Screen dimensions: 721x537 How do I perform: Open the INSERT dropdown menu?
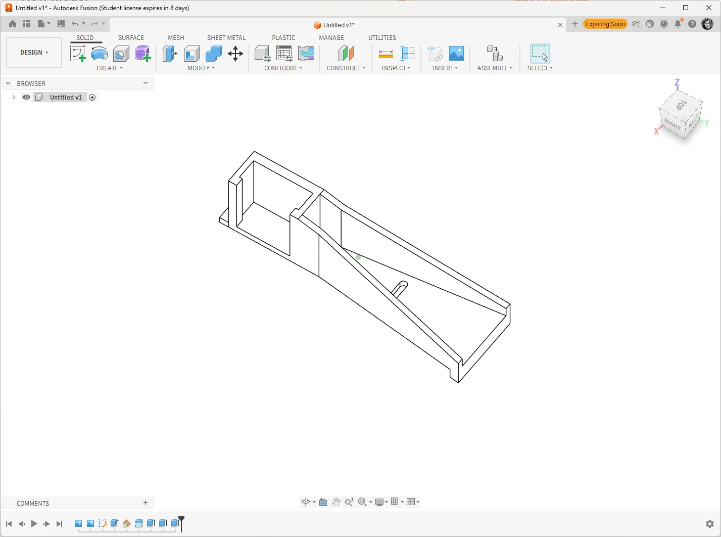coord(445,68)
